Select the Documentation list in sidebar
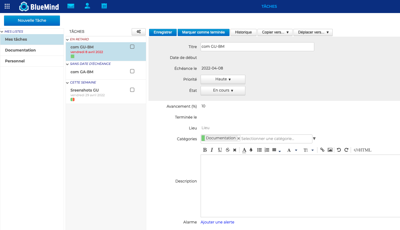Viewport: 400px width, 230px height. [x=20, y=50]
